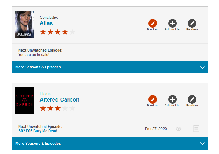Click Add to List plus icon for Alias
Viewport: 219px width, 154px height.
coord(173,23)
